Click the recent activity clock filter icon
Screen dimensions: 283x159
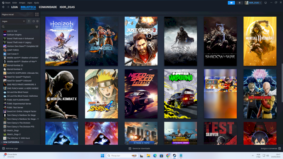pyautogui.click(x=34, y=21)
